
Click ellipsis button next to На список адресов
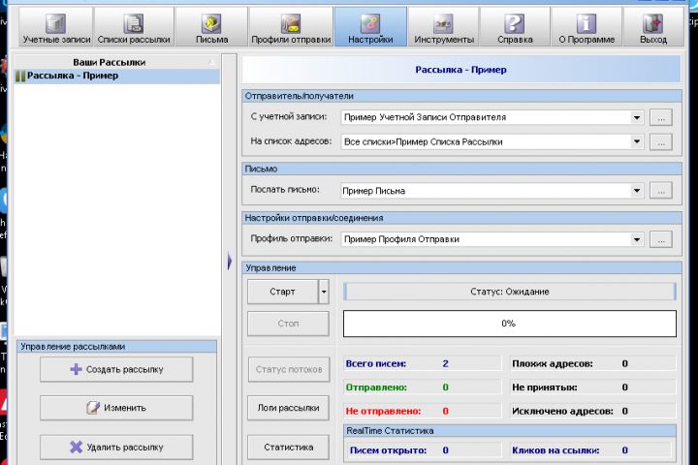pyautogui.click(x=661, y=142)
